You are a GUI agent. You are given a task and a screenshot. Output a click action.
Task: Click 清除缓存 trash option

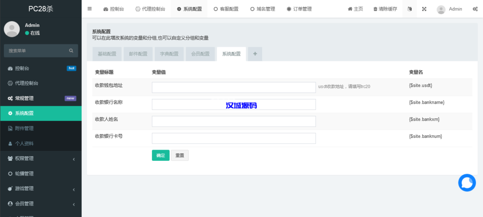pyautogui.click(x=385, y=9)
